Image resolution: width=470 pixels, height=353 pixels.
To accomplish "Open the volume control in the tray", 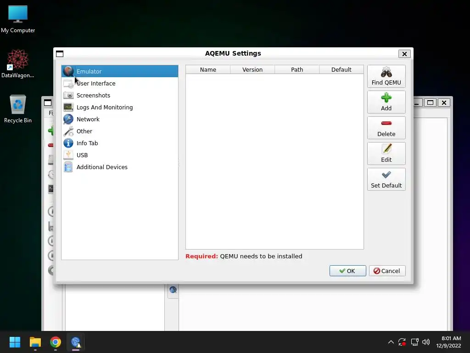I will tap(426, 342).
